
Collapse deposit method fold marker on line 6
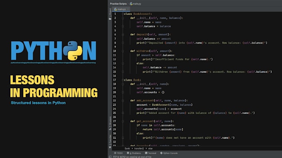click(x=123, y=35)
